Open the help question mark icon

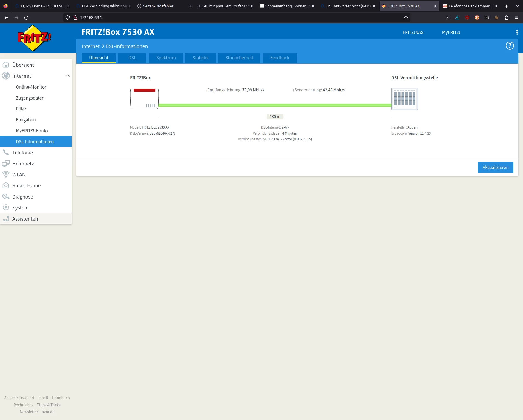click(x=510, y=46)
